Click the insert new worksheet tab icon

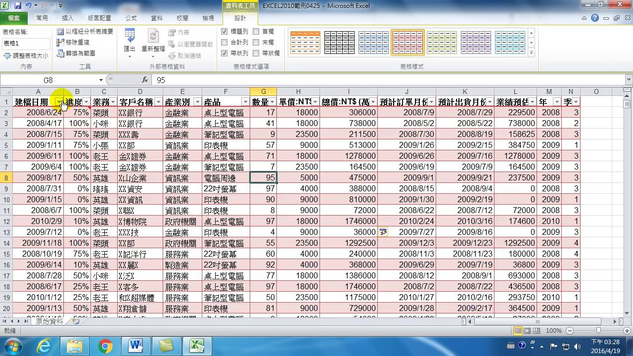point(76,321)
